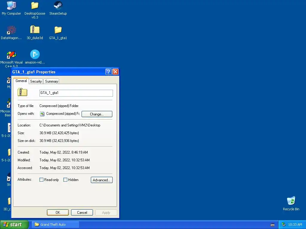Viewport: 306px width, 229px height.
Task: Click the keyboard icon in system tray
Action: coord(273,225)
